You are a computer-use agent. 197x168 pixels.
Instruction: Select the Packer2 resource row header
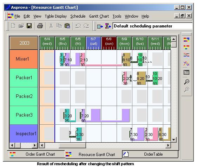point(24,96)
